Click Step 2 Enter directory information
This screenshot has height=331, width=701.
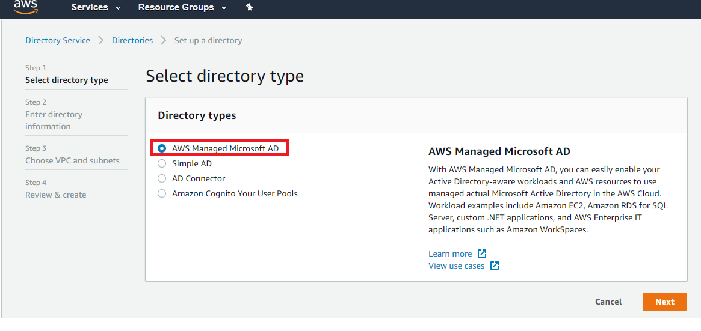coord(54,120)
